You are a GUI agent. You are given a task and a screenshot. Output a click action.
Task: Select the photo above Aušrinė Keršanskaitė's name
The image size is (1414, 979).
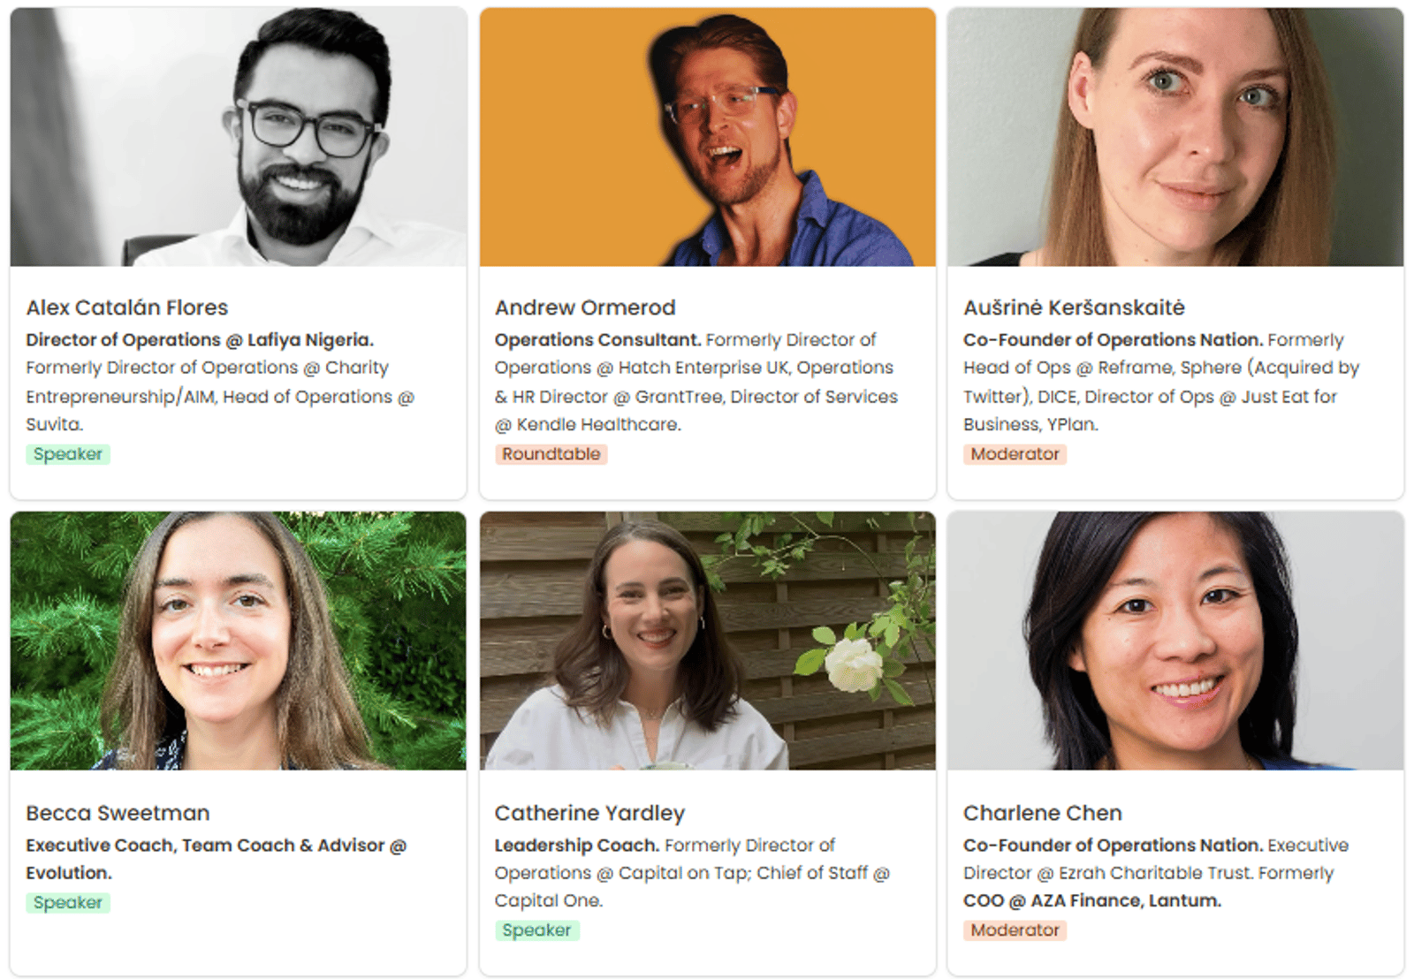tap(1175, 137)
